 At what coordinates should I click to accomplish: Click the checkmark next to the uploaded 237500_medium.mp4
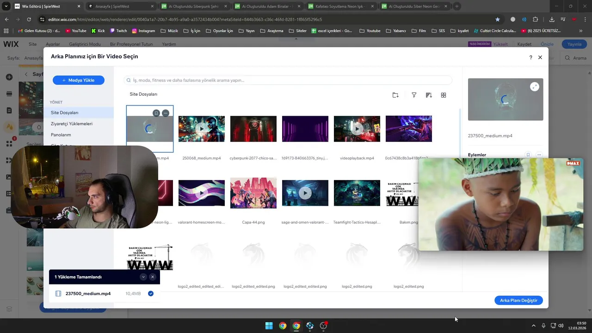pyautogui.click(x=151, y=294)
